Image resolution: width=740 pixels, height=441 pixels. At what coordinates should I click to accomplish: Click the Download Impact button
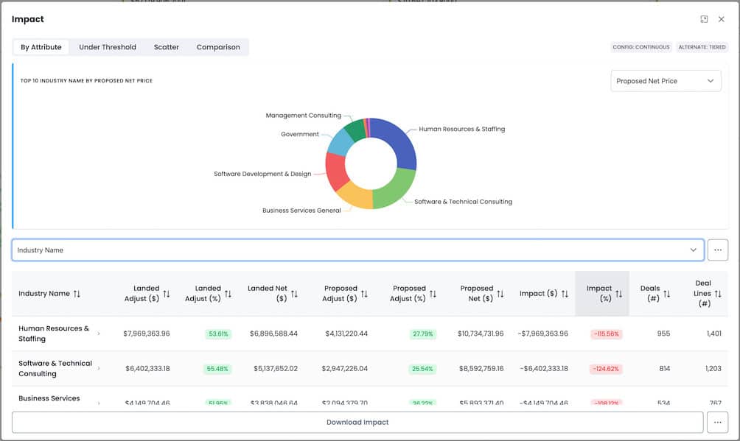coord(357,422)
